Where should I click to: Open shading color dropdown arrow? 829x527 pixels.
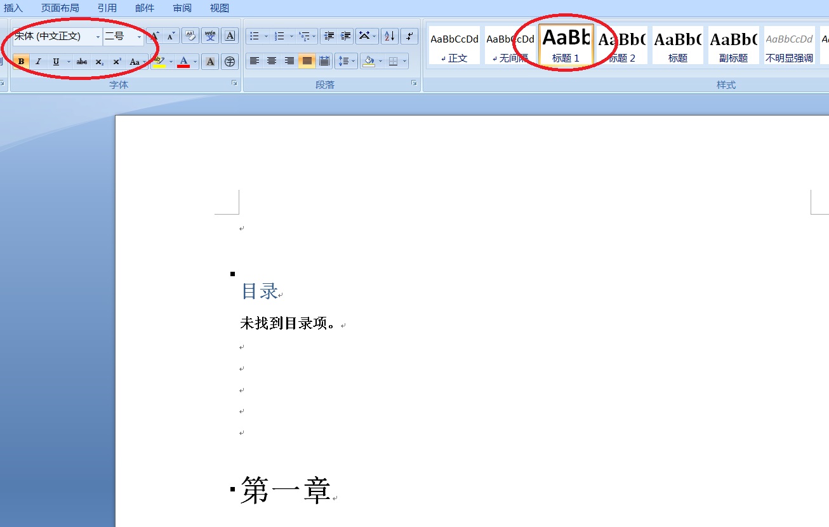[381, 62]
